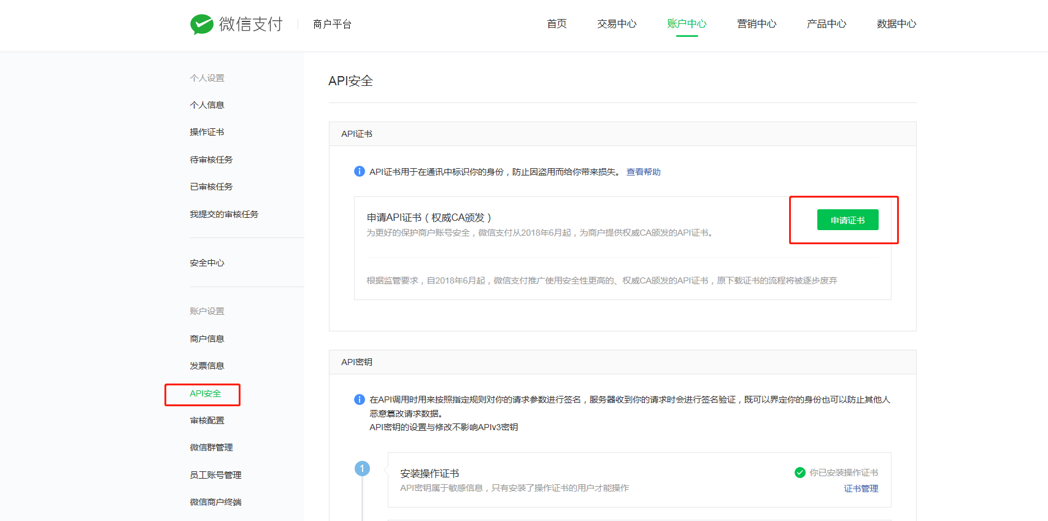This screenshot has height=521, width=1048.
Task: Go to 微信群管理 sidebar item
Action: click(212, 447)
